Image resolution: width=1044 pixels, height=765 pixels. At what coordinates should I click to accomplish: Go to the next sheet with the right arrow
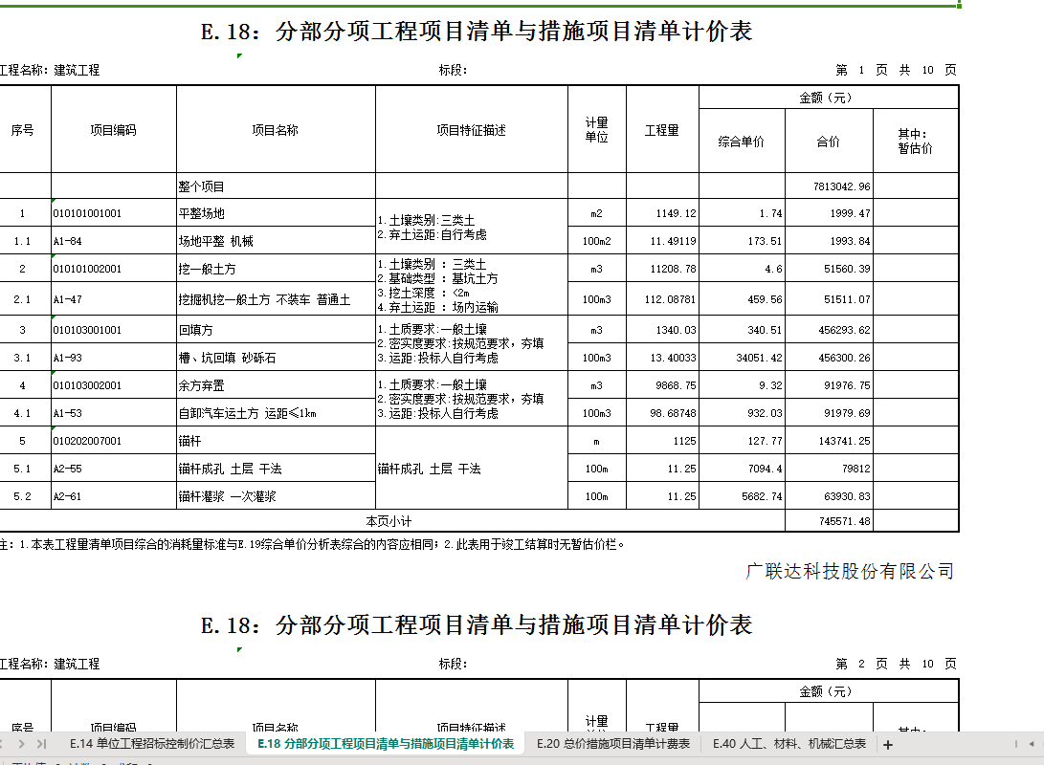point(21,744)
